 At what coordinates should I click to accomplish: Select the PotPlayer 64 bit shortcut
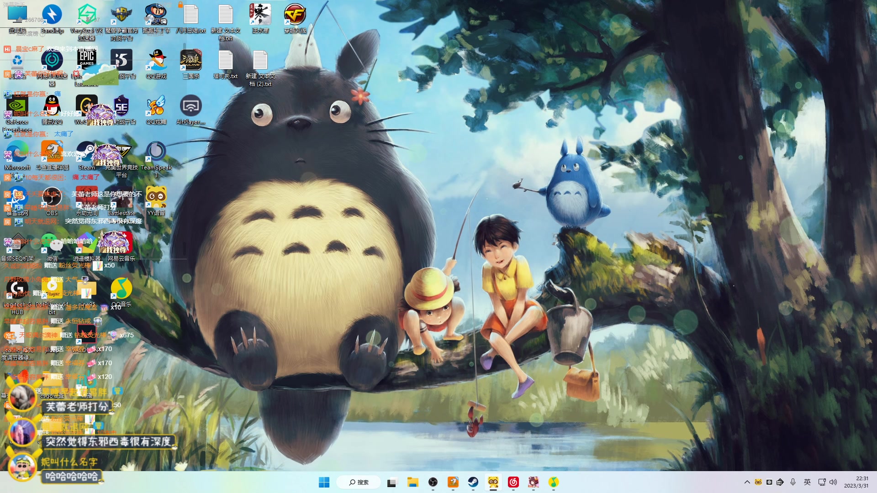pos(52,296)
